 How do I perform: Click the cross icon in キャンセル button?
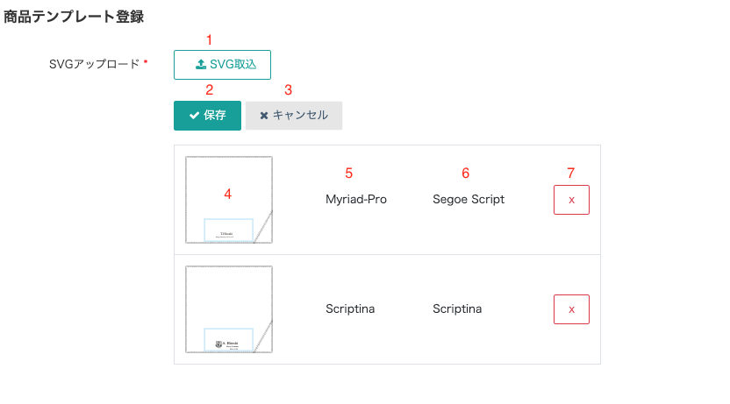(x=264, y=116)
